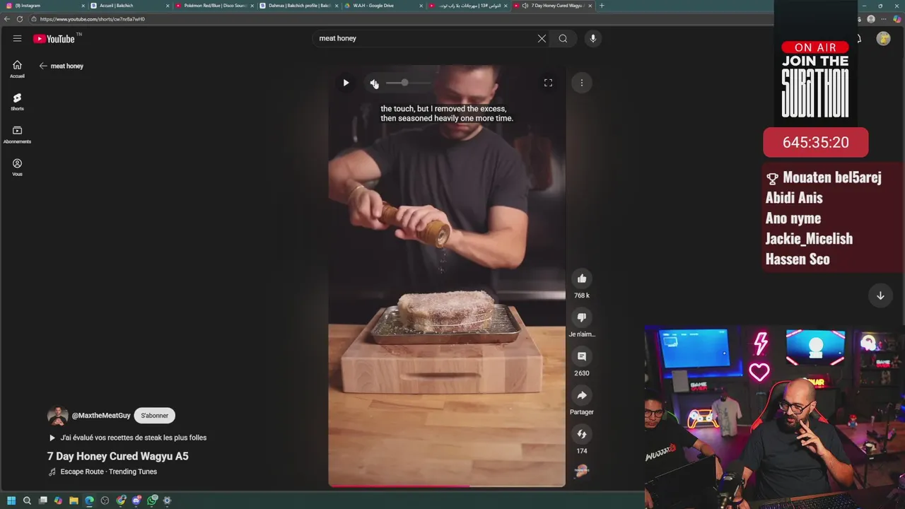This screenshot has height=509, width=905.
Task: Open the Short's three-dot options menu
Action: click(x=582, y=83)
